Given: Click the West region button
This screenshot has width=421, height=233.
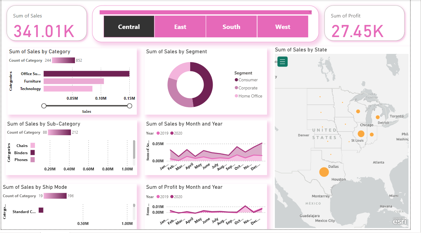Looking at the screenshot, I should [282, 26].
